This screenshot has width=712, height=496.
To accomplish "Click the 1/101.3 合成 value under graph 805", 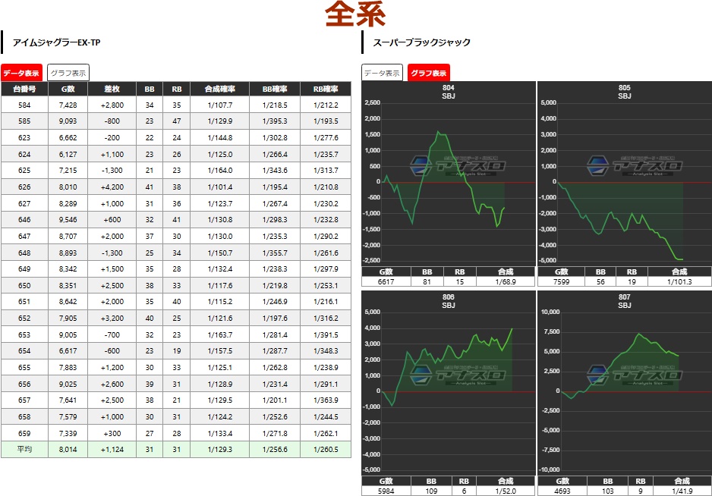I will click(x=679, y=282).
